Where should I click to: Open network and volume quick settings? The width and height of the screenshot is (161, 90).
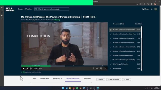(151, 88)
